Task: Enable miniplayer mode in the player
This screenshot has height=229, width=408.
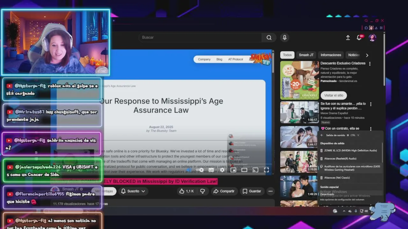Action: 233,170
